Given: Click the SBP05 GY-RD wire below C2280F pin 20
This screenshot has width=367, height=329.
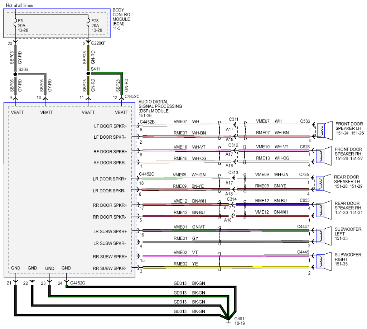Looking at the screenshot, I should click(15, 58).
